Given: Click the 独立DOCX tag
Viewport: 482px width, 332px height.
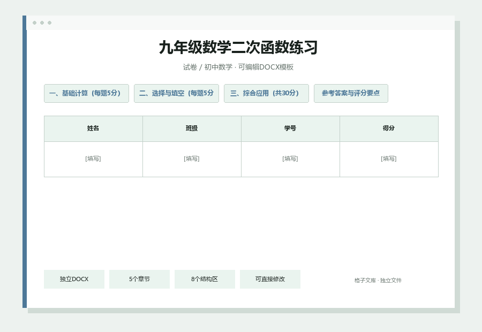Looking at the screenshot, I should (x=74, y=279).
